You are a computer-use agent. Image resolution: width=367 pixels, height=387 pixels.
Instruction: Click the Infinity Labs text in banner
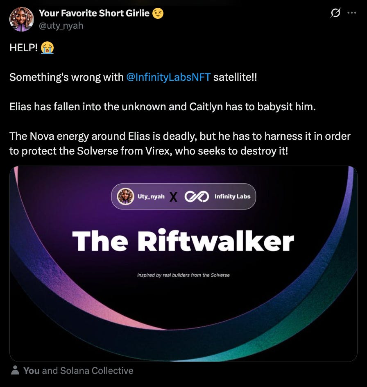[232, 196]
